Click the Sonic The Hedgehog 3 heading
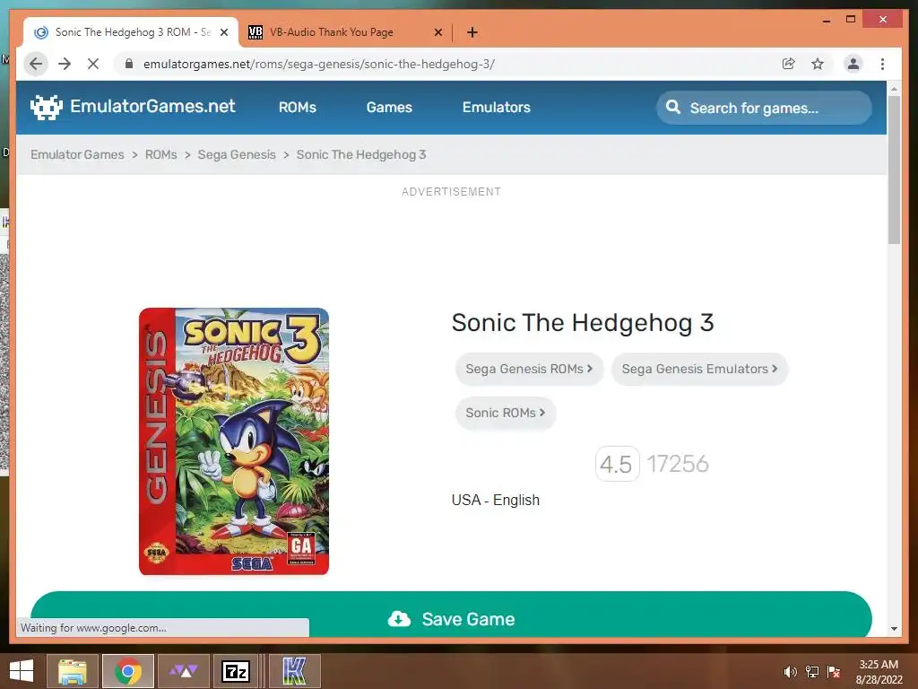 pyautogui.click(x=583, y=323)
